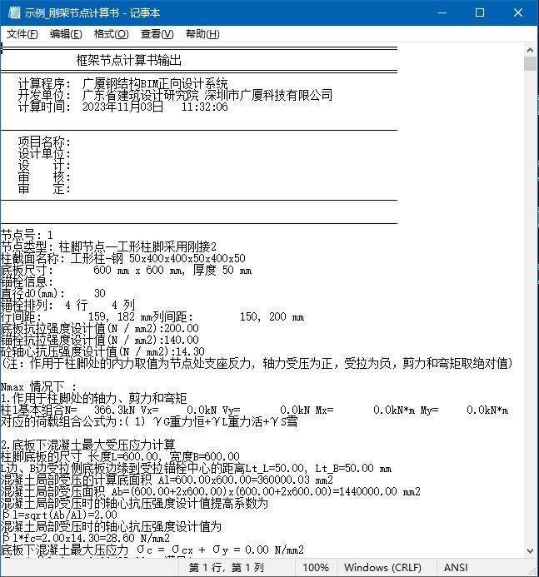Click the line 1.作用于柱脚处的轴力、剪力和弯矩
The height and width of the screenshot is (577, 539).
click(x=94, y=399)
